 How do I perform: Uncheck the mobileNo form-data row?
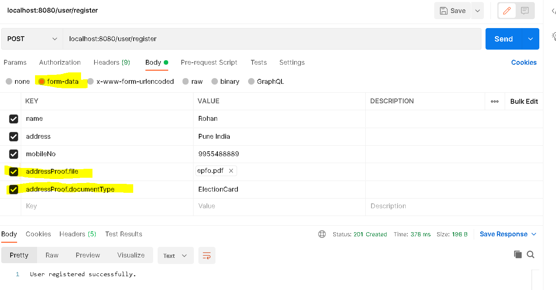point(13,154)
